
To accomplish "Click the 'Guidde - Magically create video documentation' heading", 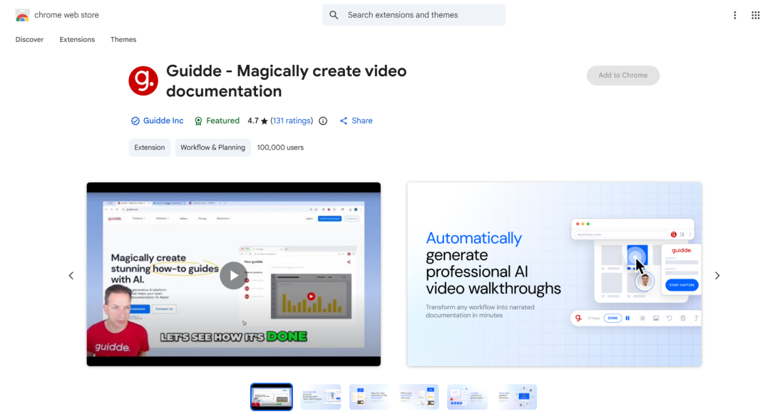I will [287, 81].
